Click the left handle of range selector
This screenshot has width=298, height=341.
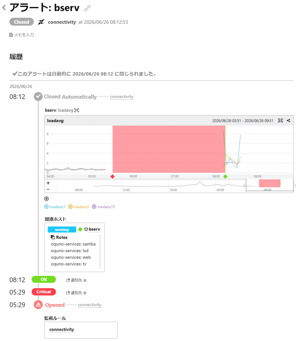click(x=244, y=185)
